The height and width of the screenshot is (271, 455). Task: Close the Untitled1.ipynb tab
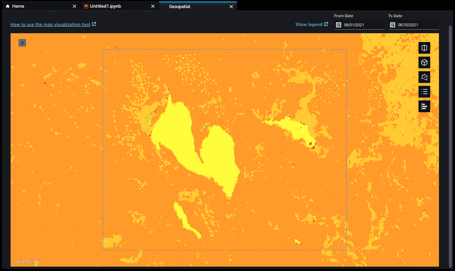pos(153,6)
